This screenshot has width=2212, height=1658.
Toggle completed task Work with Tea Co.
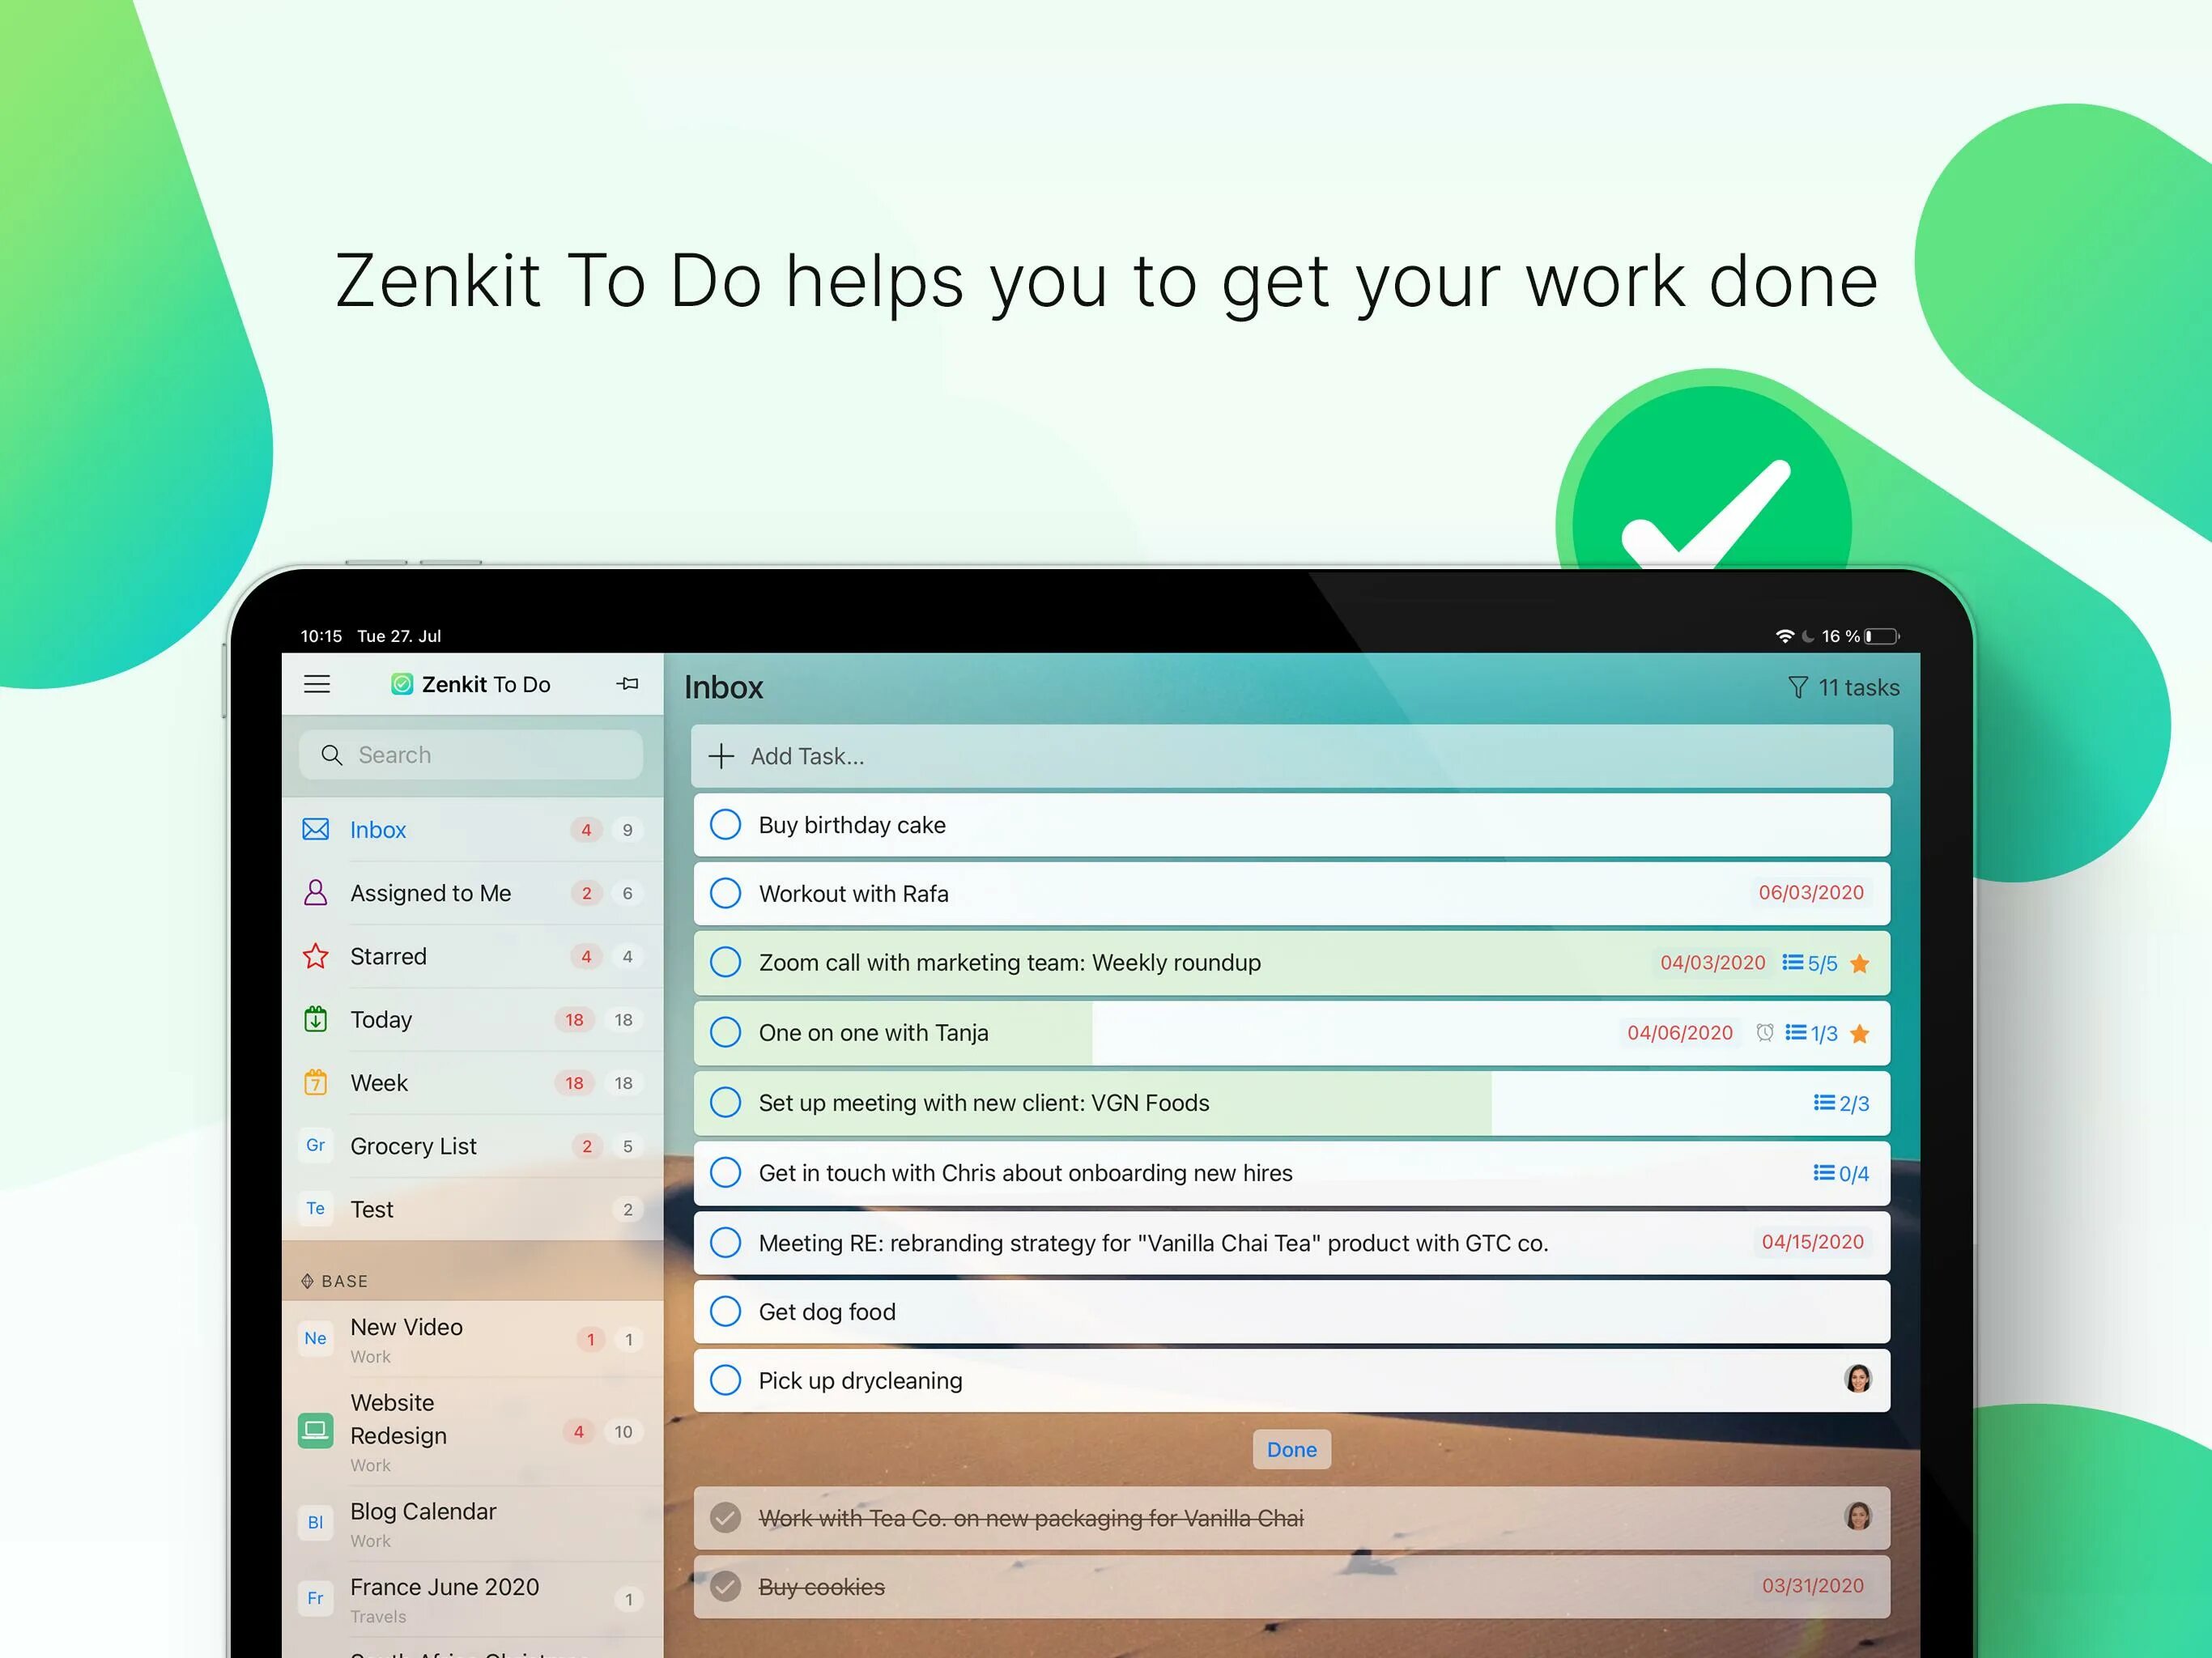(725, 1519)
